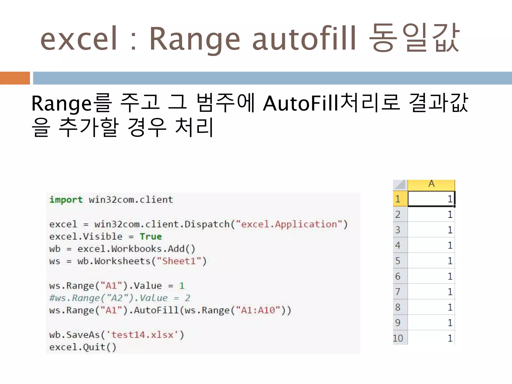This screenshot has width=512, height=384.
Task: Select column A header
Action: 431,184
